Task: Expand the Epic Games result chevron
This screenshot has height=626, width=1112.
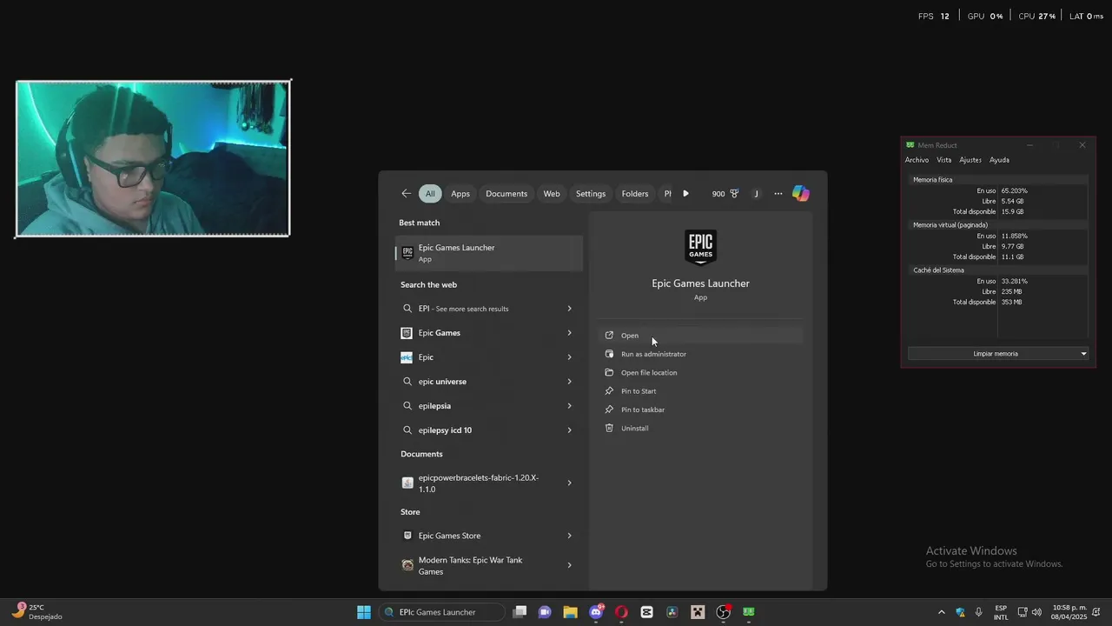Action: click(x=569, y=333)
